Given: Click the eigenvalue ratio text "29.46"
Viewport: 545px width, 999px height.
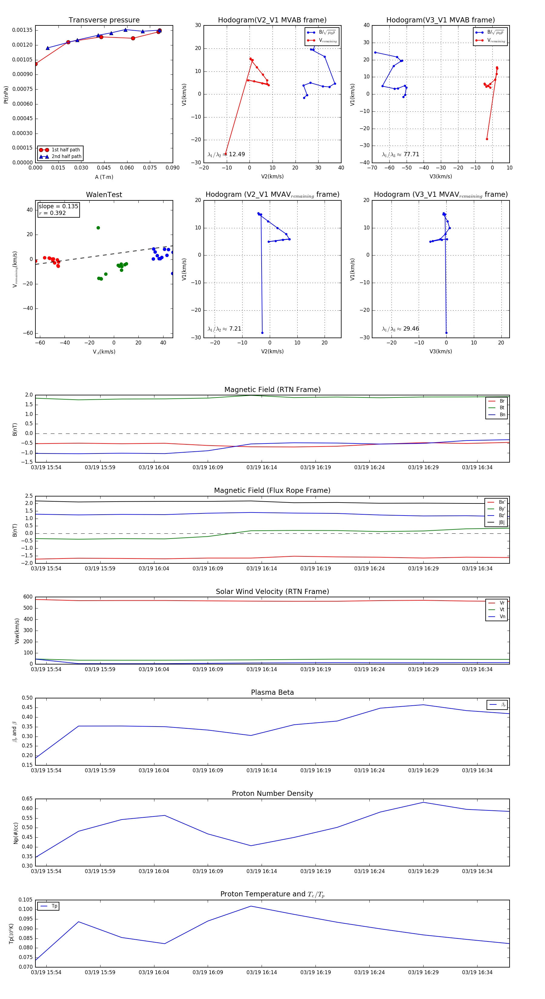Looking at the screenshot, I should [x=411, y=329].
